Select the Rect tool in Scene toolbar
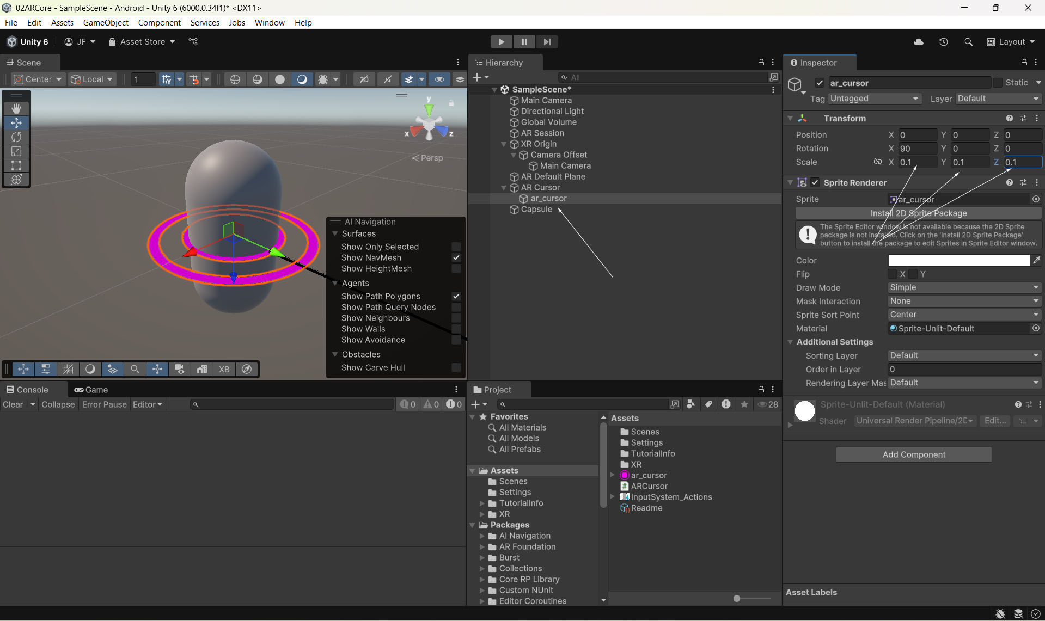Image resolution: width=1045 pixels, height=621 pixels. 16,165
